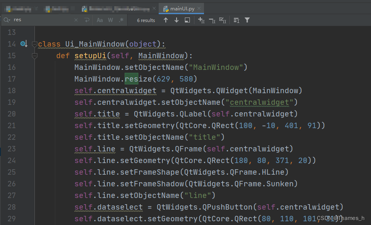Click the number 629 in resize call
Image resolution: width=371 pixels, height=225 pixels.
[x=163, y=79]
